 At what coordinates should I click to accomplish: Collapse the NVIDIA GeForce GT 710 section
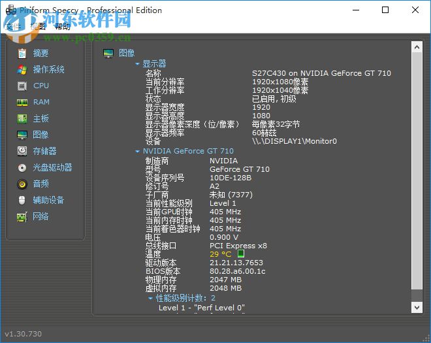[x=137, y=152]
